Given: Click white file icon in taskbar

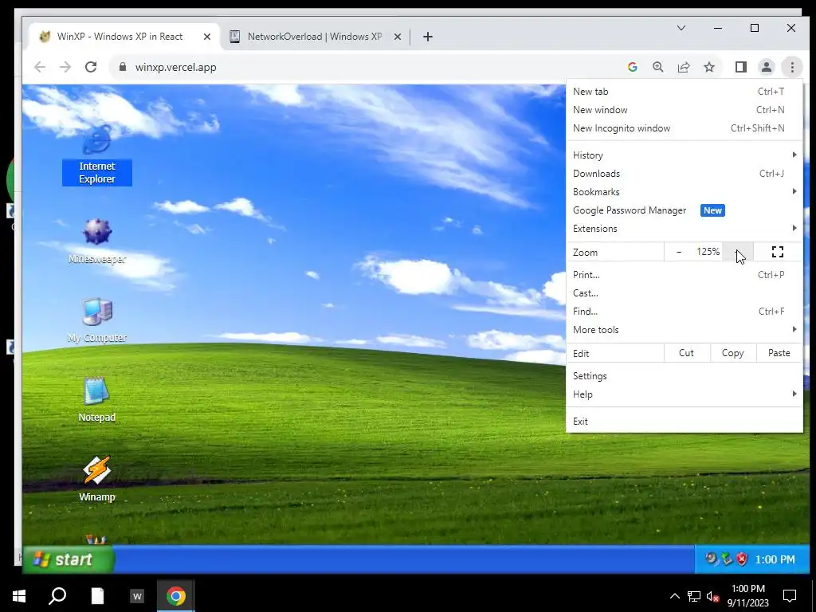Looking at the screenshot, I should (x=97, y=596).
